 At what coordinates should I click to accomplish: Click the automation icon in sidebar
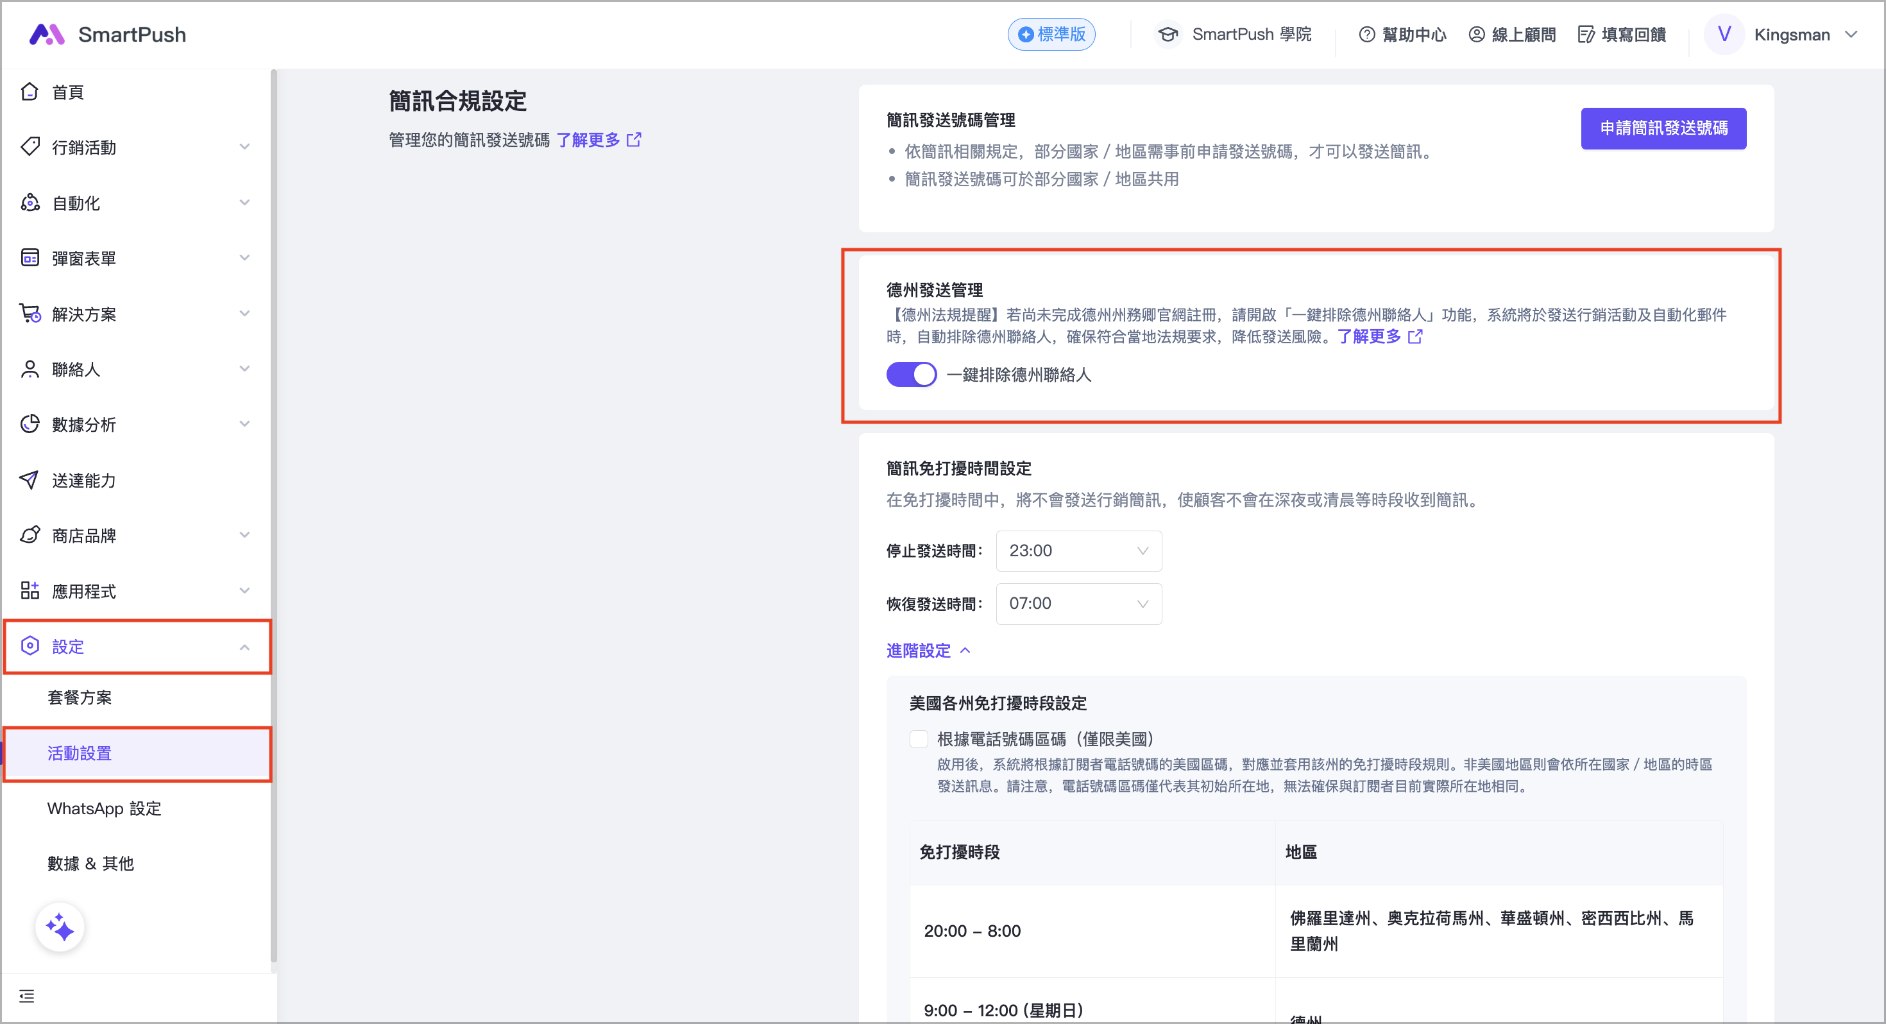(x=30, y=202)
